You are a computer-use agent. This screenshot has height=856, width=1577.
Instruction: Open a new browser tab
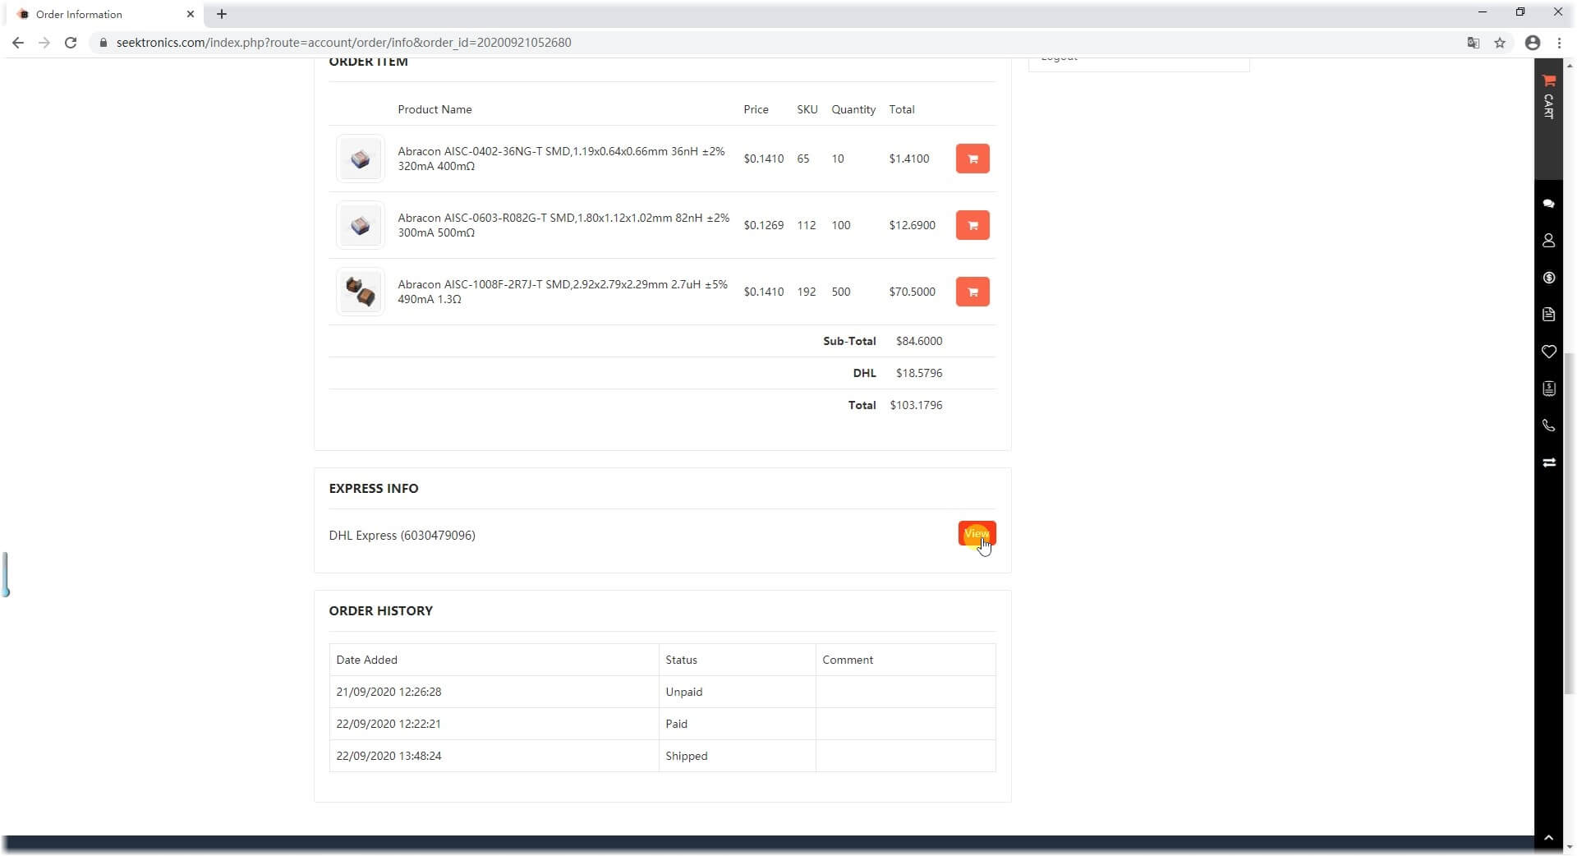coord(222,14)
